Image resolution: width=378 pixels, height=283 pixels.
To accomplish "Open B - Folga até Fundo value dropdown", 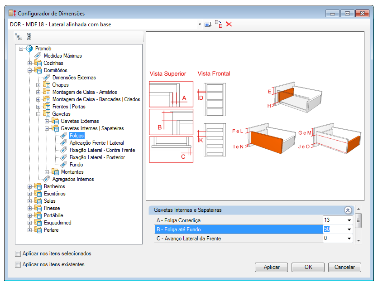I will 349,229.
